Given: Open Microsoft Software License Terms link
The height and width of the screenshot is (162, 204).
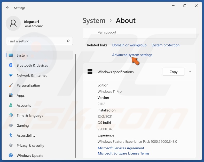Looking at the screenshot, I should click(123, 153).
